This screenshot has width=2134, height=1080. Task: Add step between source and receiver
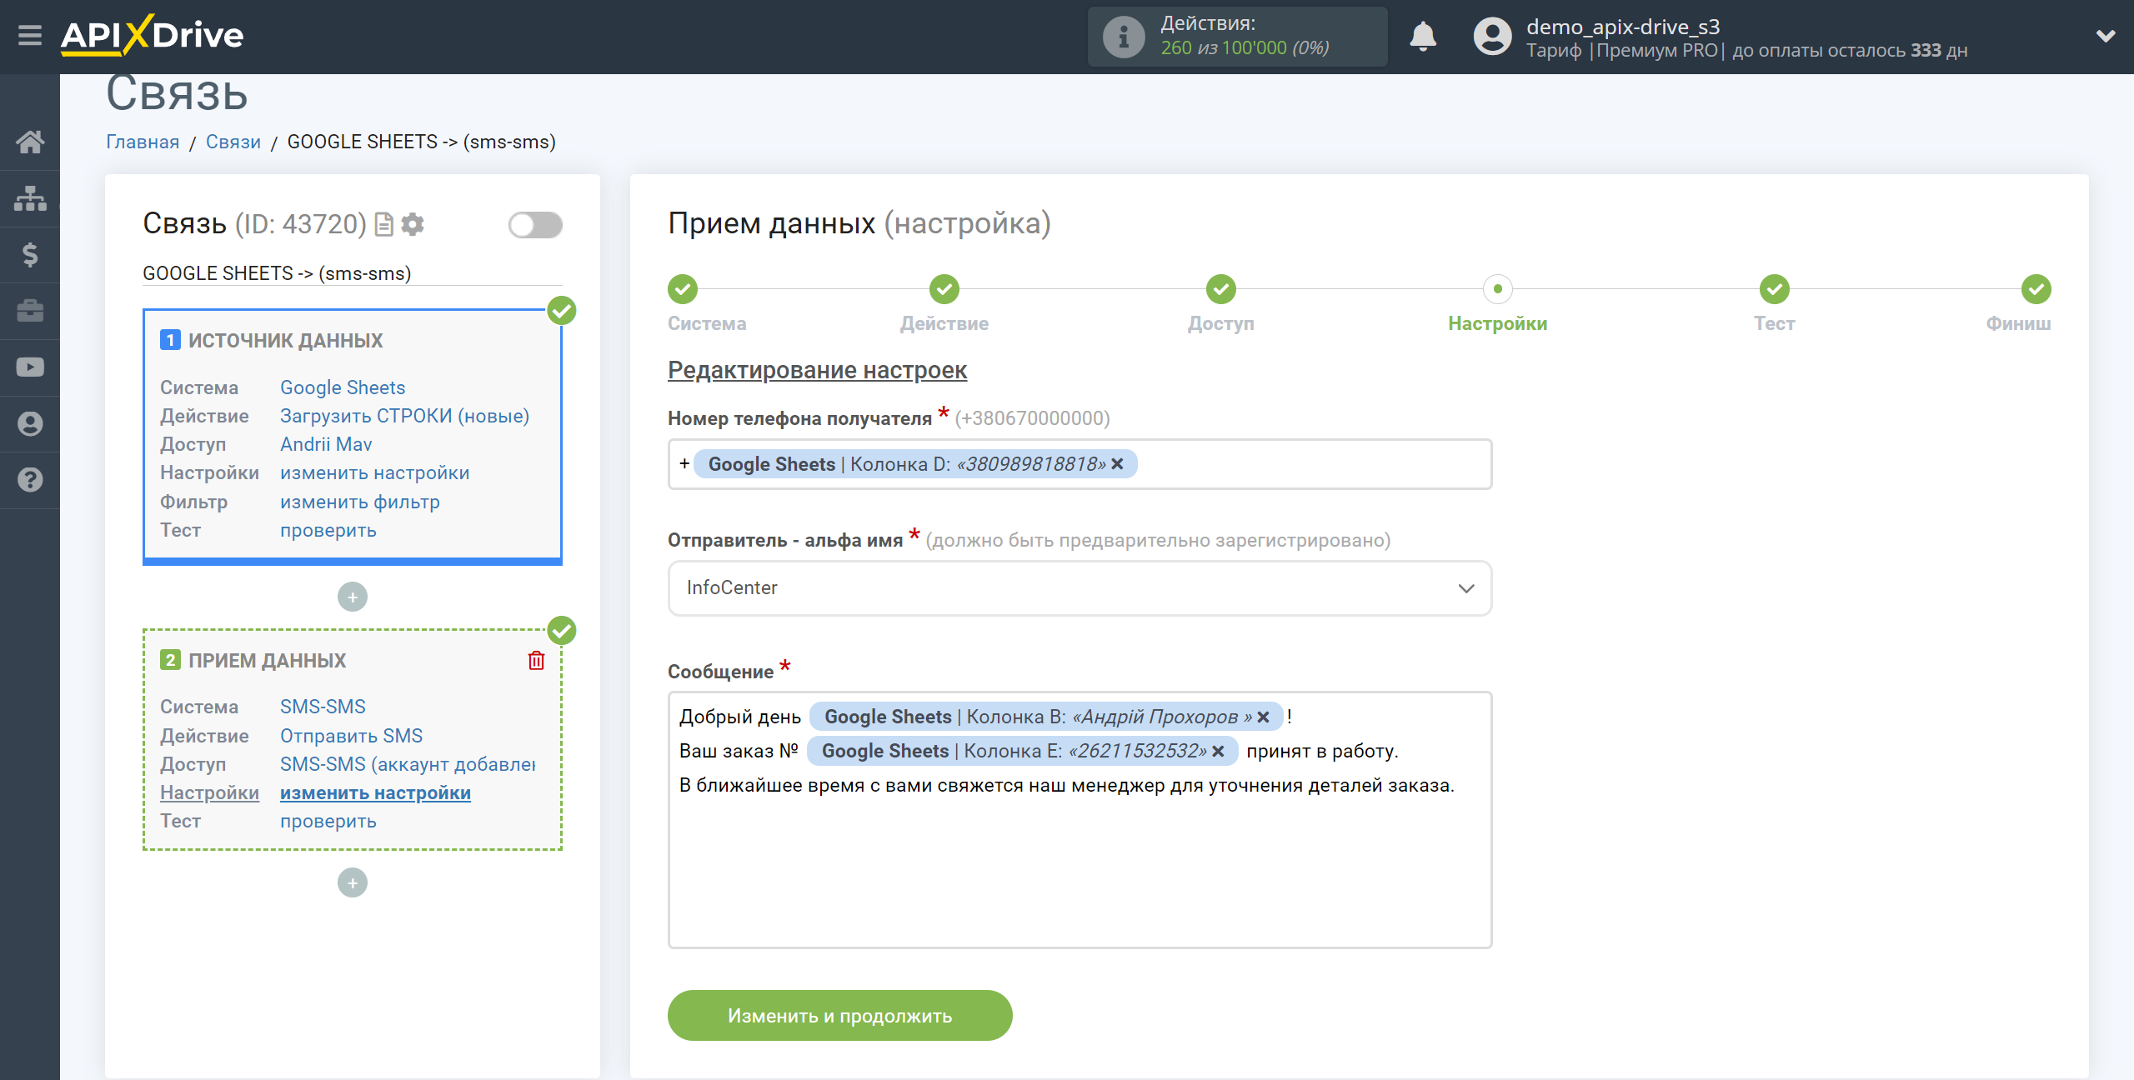(x=353, y=597)
